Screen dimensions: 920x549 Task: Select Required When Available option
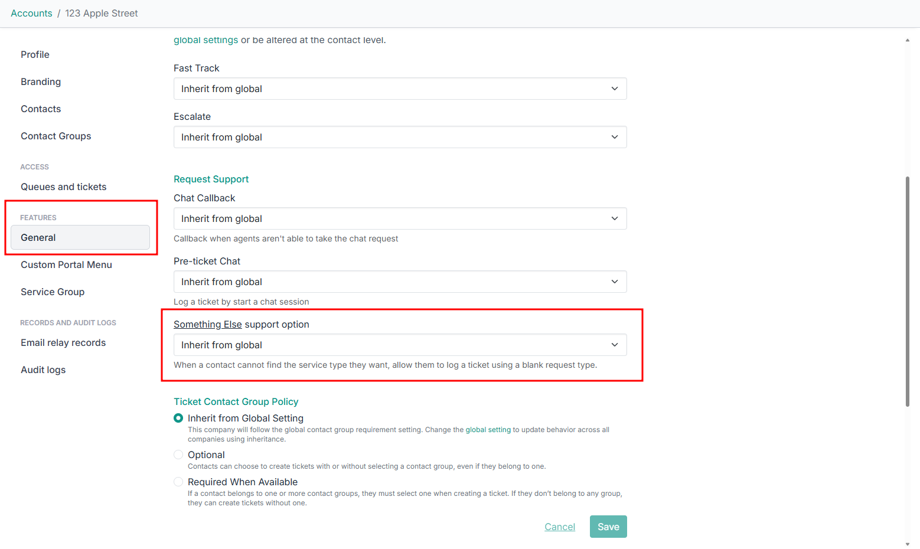pos(178,482)
